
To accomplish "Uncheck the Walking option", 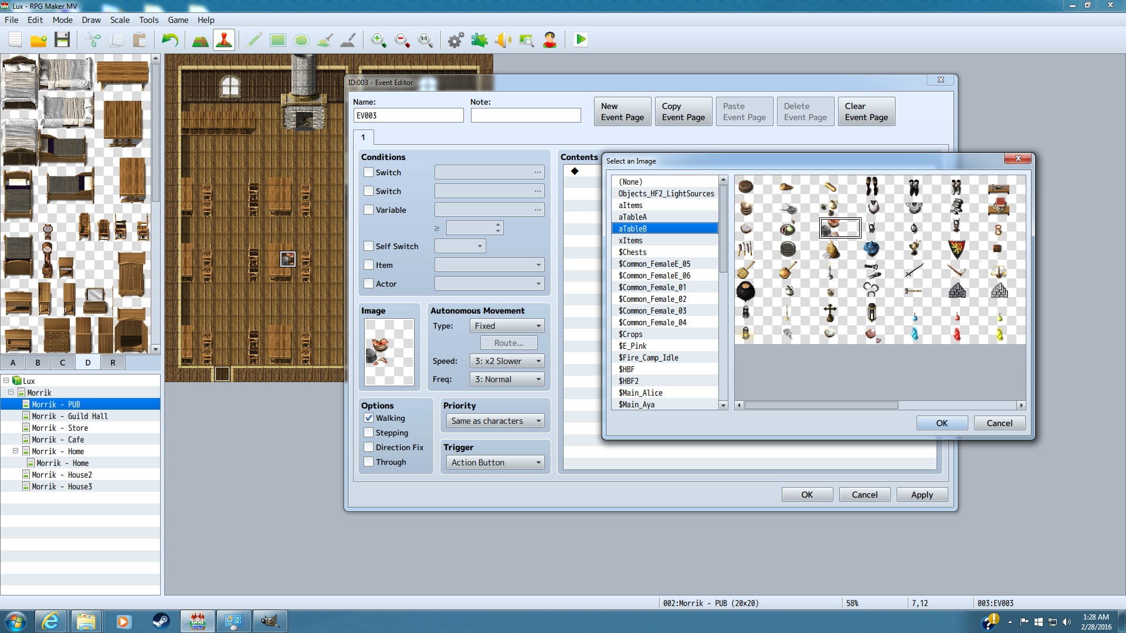I will 368,418.
